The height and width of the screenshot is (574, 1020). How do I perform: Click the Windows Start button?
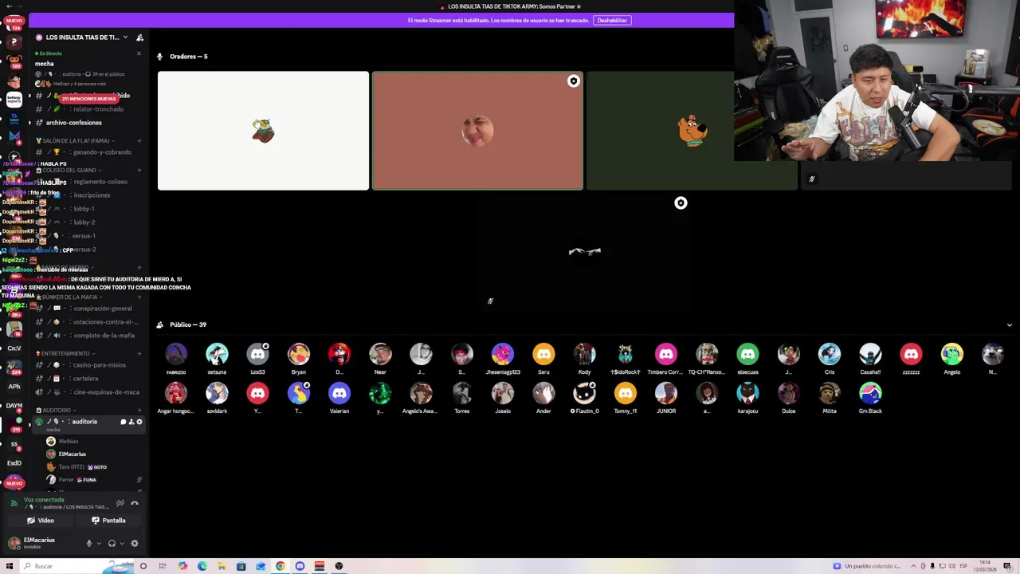(x=9, y=566)
